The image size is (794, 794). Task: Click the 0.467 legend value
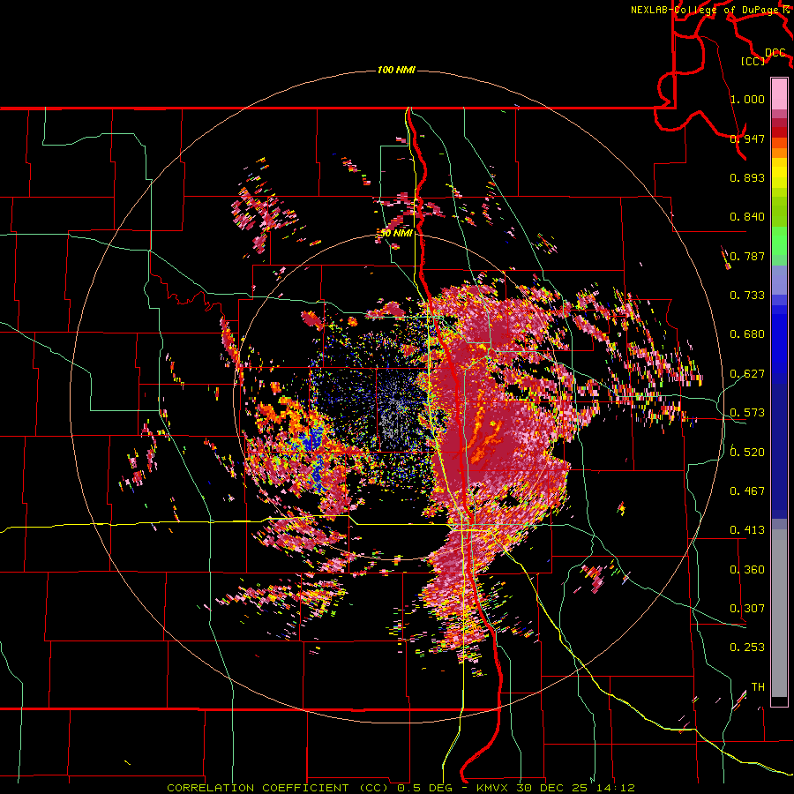pyautogui.click(x=747, y=491)
